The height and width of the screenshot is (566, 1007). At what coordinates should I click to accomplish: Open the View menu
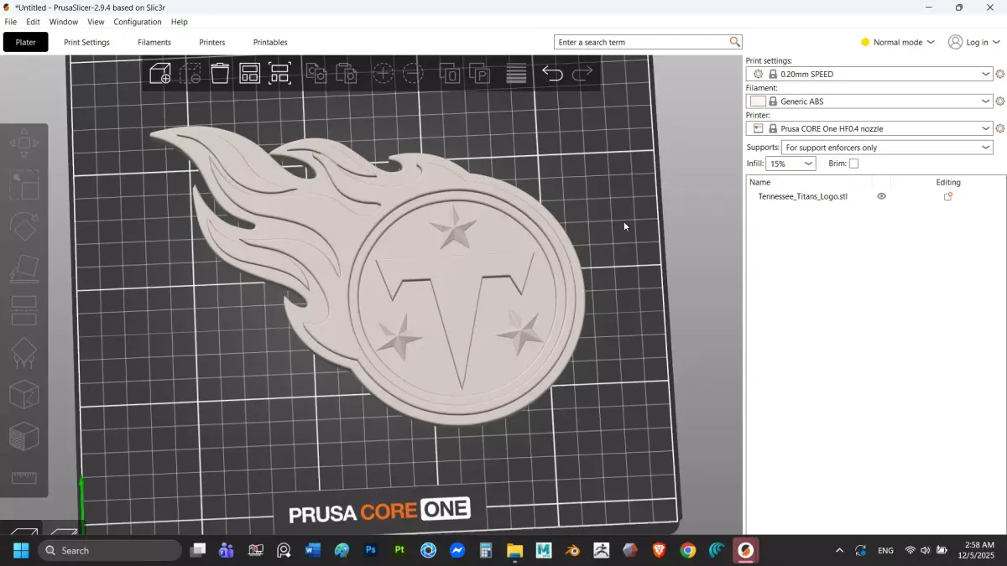pyautogui.click(x=97, y=22)
